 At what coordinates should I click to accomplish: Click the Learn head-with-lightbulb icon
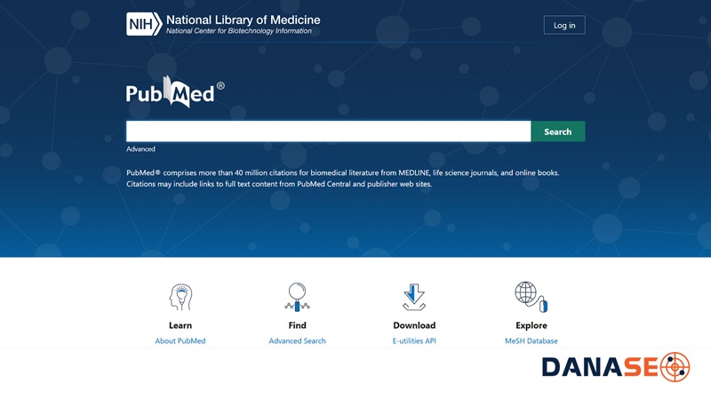tap(180, 297)
